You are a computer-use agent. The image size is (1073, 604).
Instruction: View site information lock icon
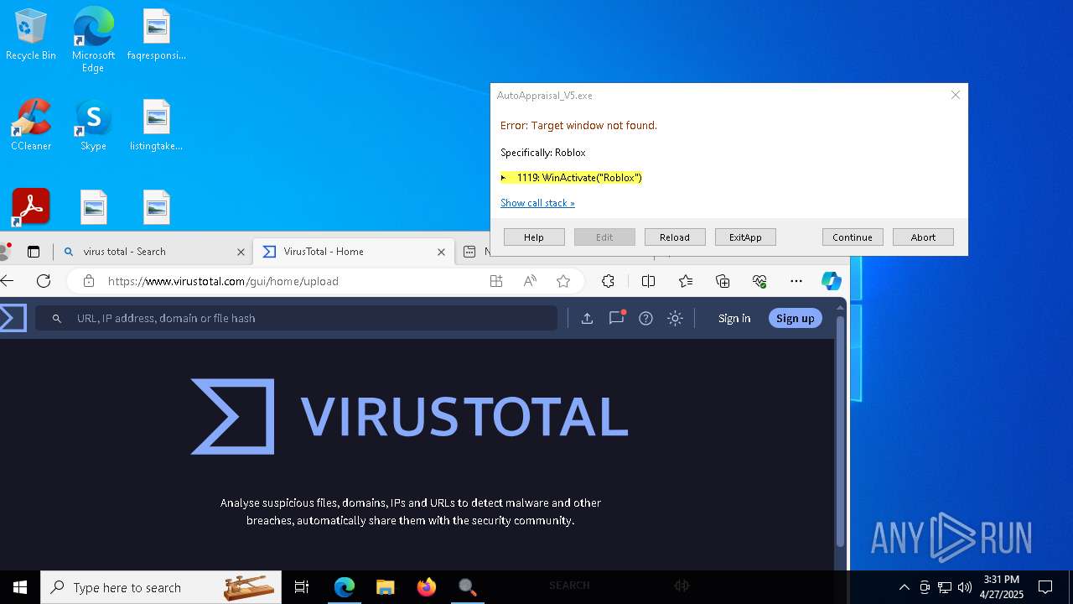pyautogui.click(x=88, y=281)
